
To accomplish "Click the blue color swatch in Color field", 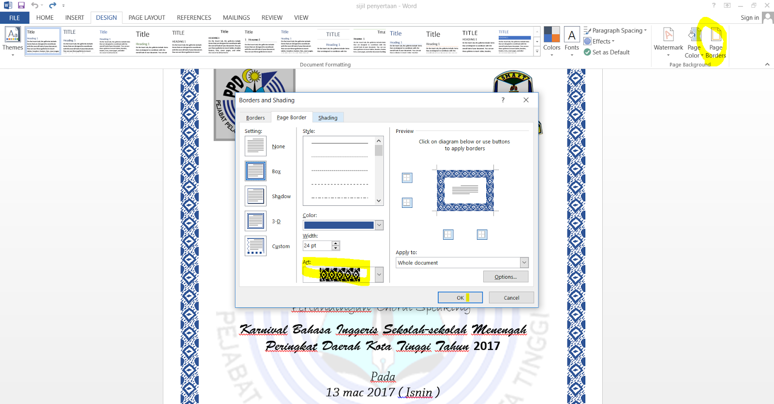I will pos(339,225).
